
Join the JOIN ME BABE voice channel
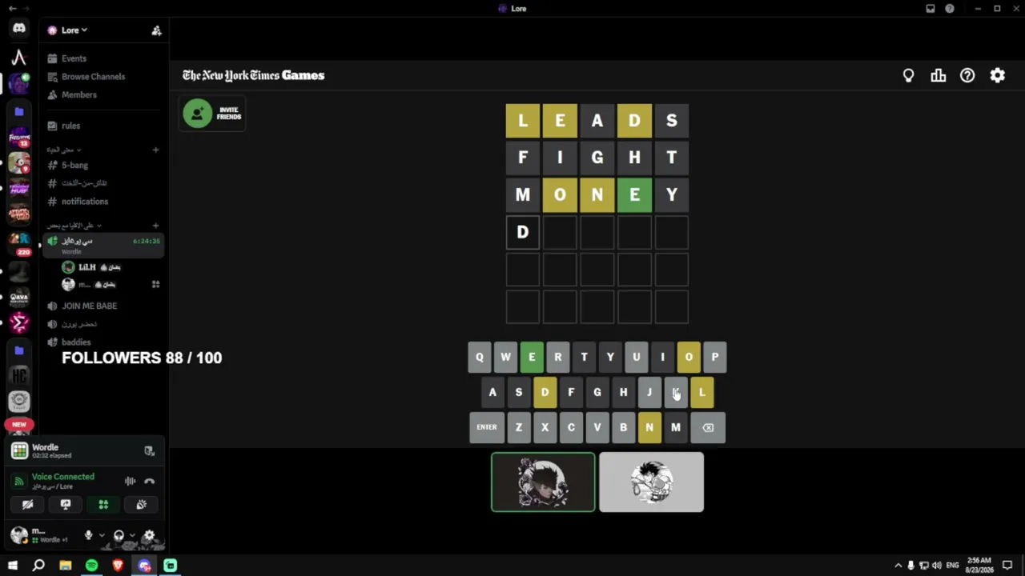coord(104,306)
